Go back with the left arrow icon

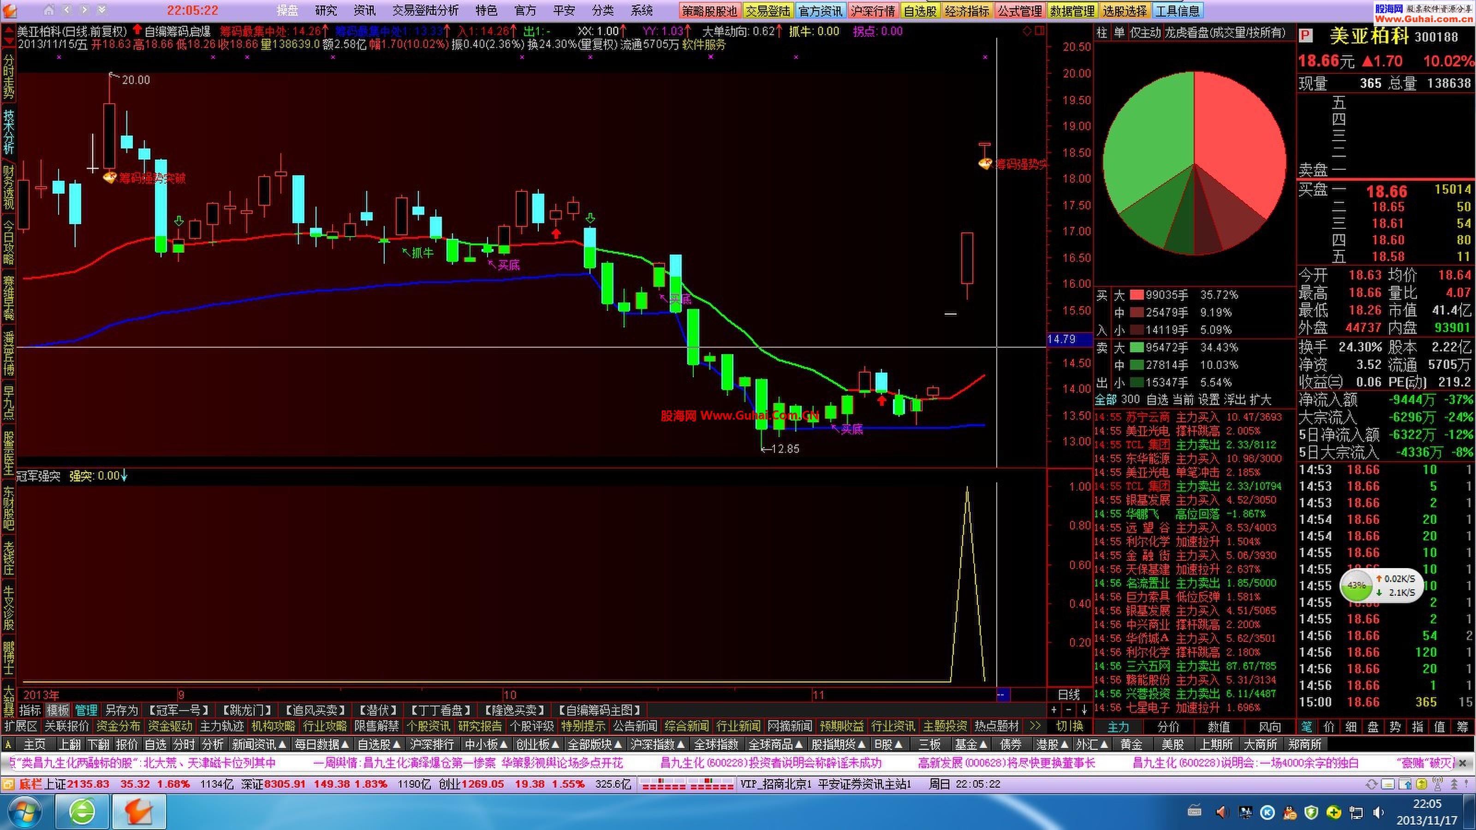pyautogui.click(x=67, y=10)
